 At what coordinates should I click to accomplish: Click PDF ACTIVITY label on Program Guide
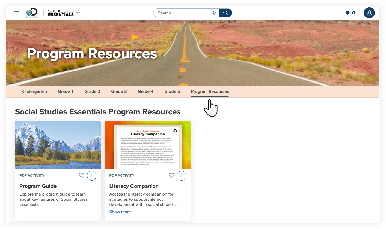tap(32, 176)
